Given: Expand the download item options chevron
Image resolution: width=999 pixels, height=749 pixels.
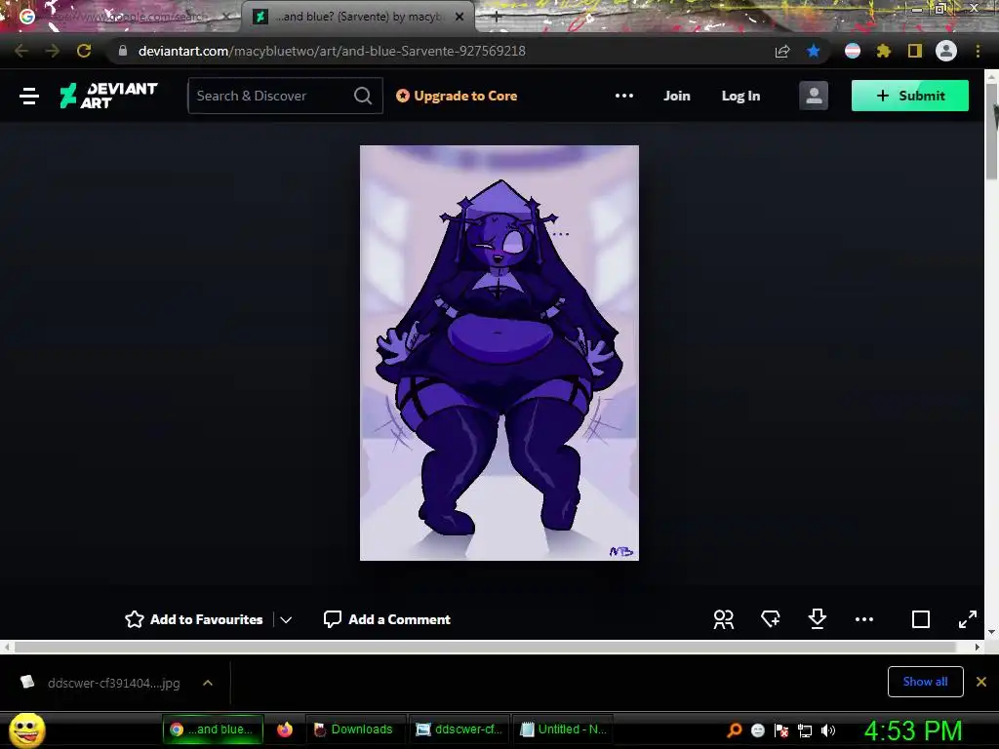Looking at the screenshot, I should [x=208, y=683].
